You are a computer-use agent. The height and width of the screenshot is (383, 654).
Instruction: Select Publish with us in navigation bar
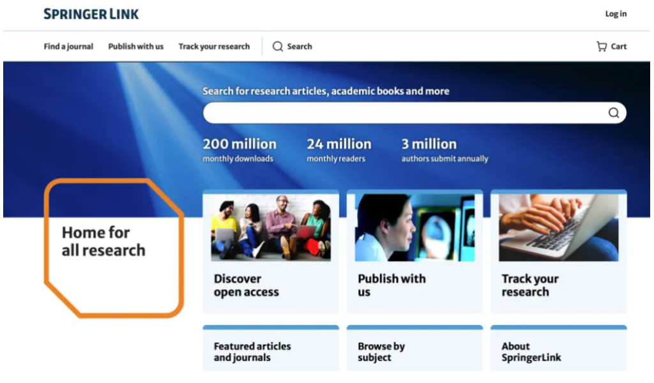click(x=135, y=47)
